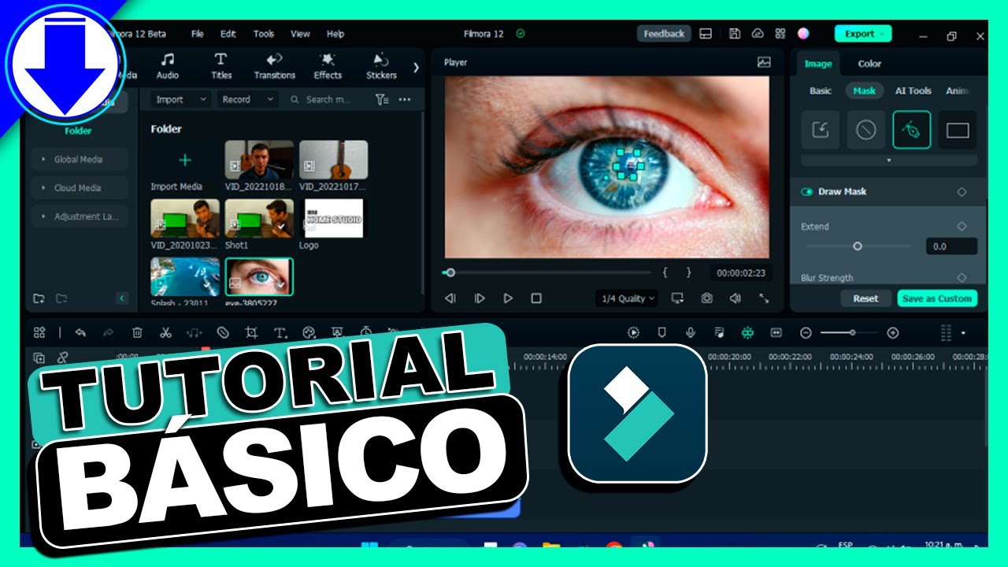The width and height of the screenshot is (1008, 567).
Task: Open the Transitions library tab
Action: 274,66
